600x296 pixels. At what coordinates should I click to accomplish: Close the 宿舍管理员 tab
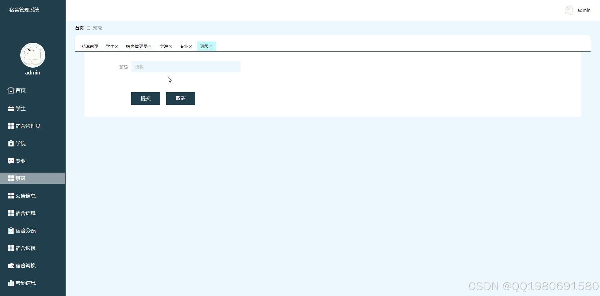(150, 46)
